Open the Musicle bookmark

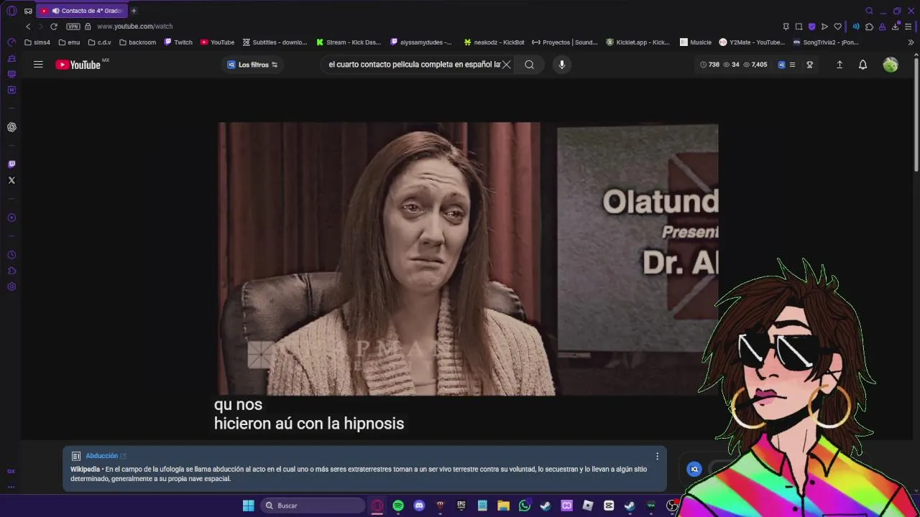696,42
